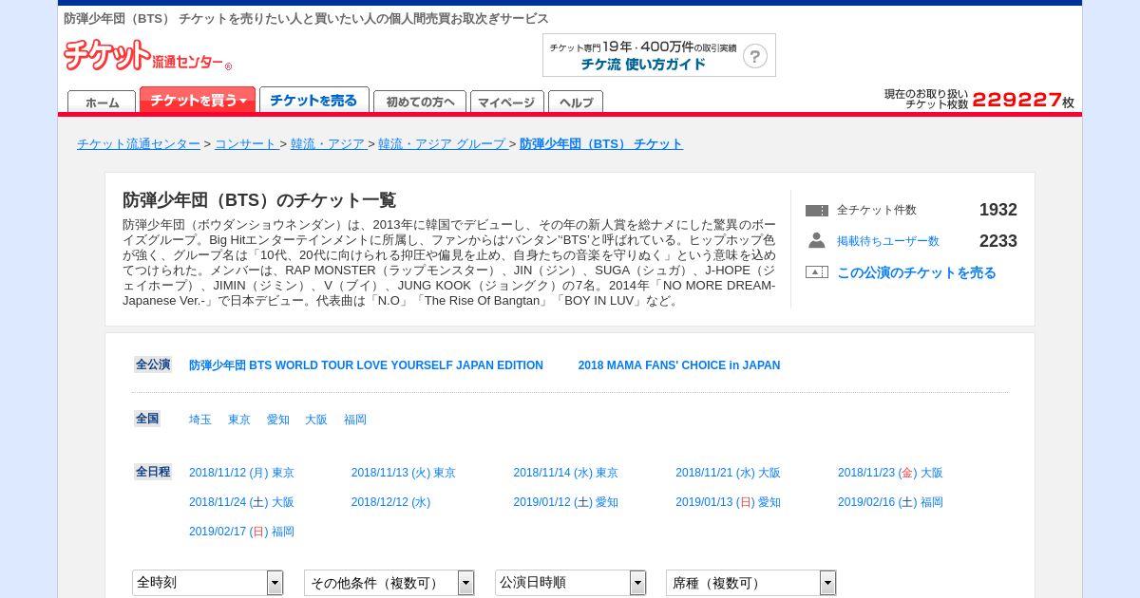Filter by region 愛知

tap(277, 420)
